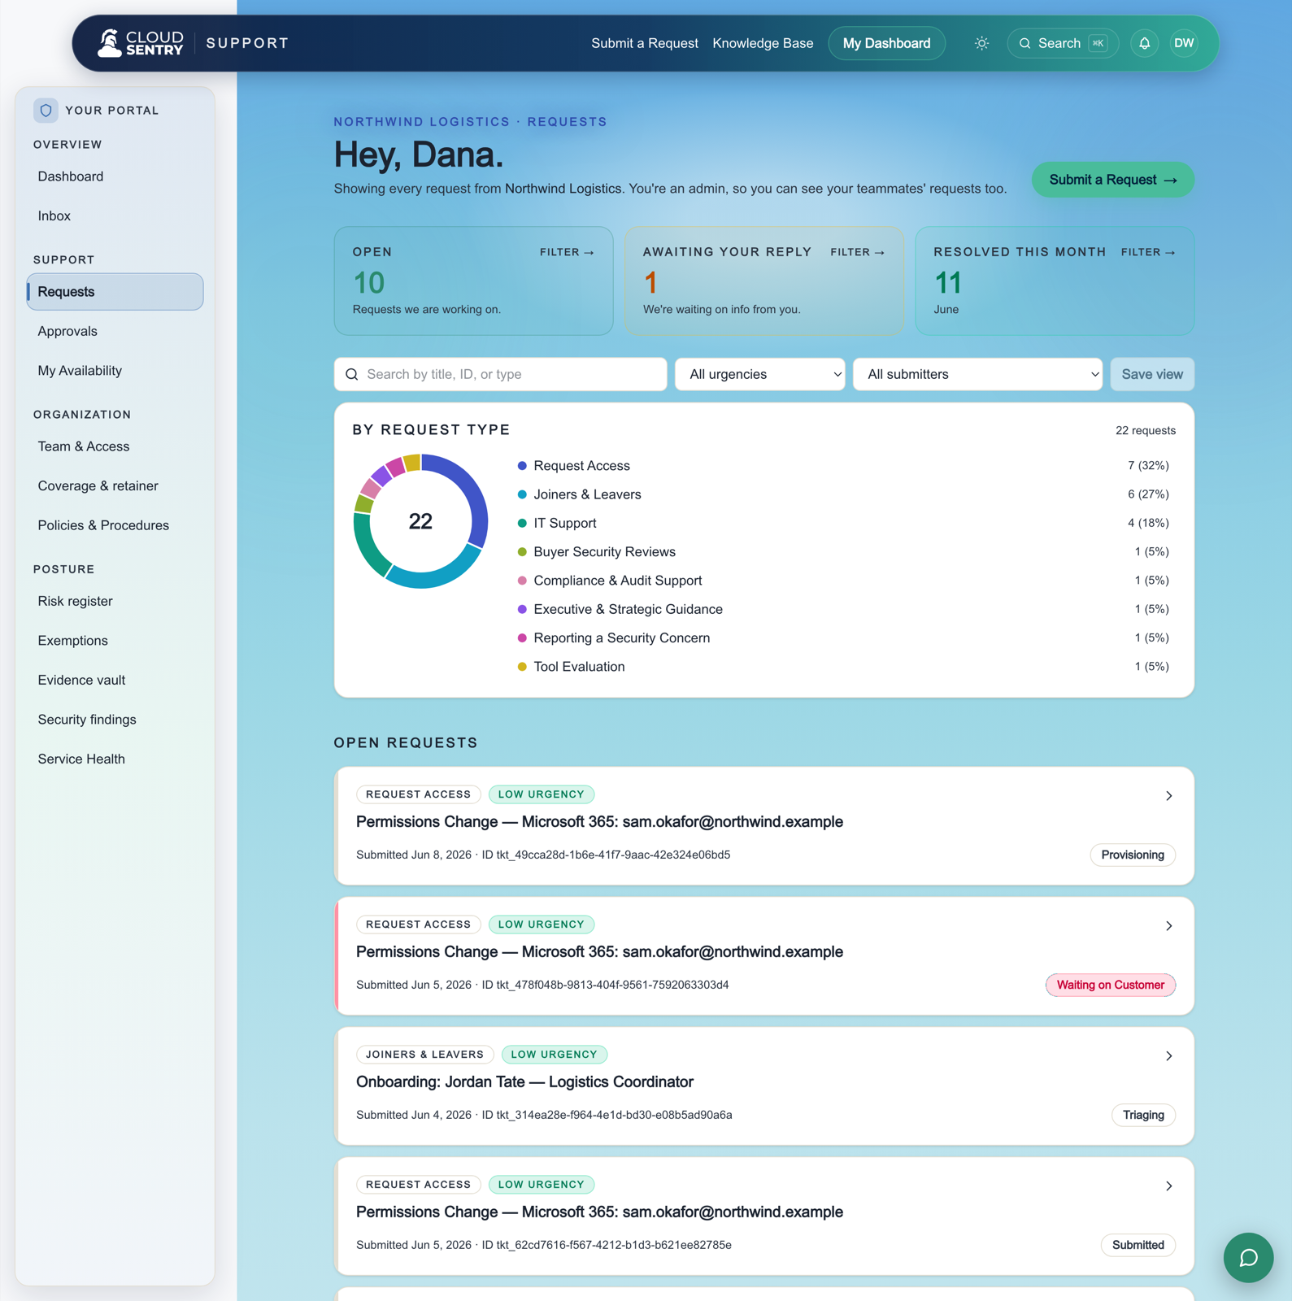Open Coverage & retainer in sidebar
This screenshot has height=1301, width=1292.
tap(115, 485)
